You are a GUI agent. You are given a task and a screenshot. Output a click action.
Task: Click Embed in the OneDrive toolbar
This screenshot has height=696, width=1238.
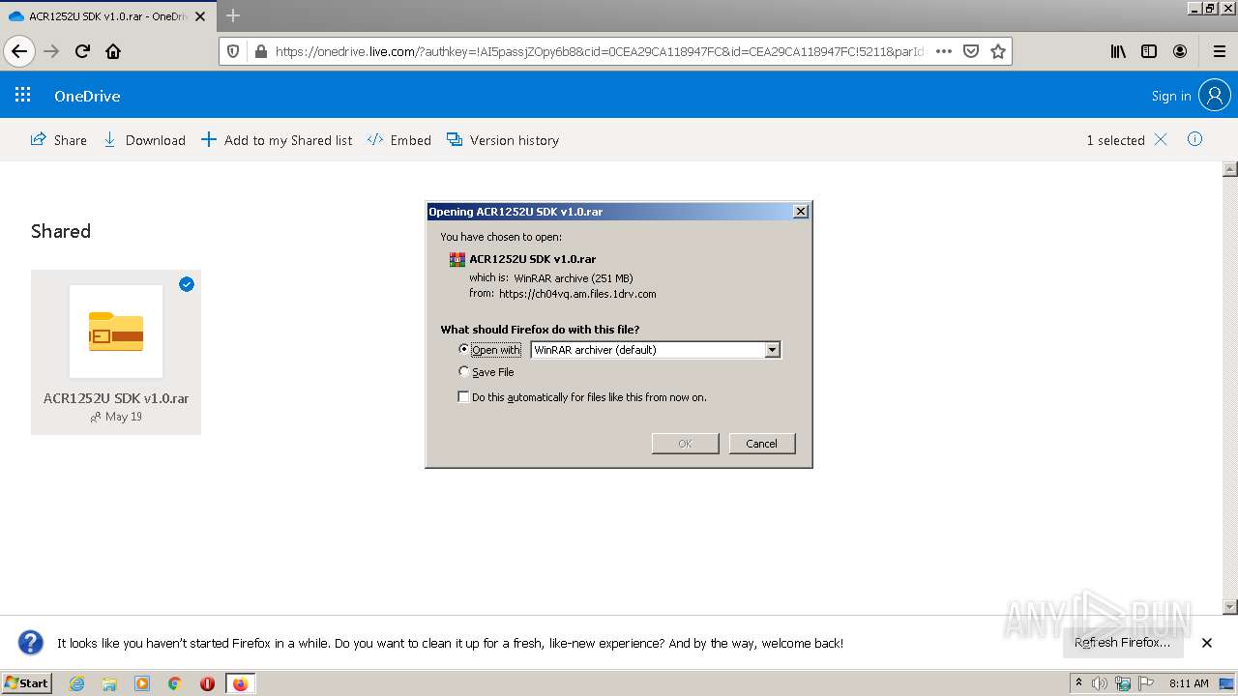399,140
